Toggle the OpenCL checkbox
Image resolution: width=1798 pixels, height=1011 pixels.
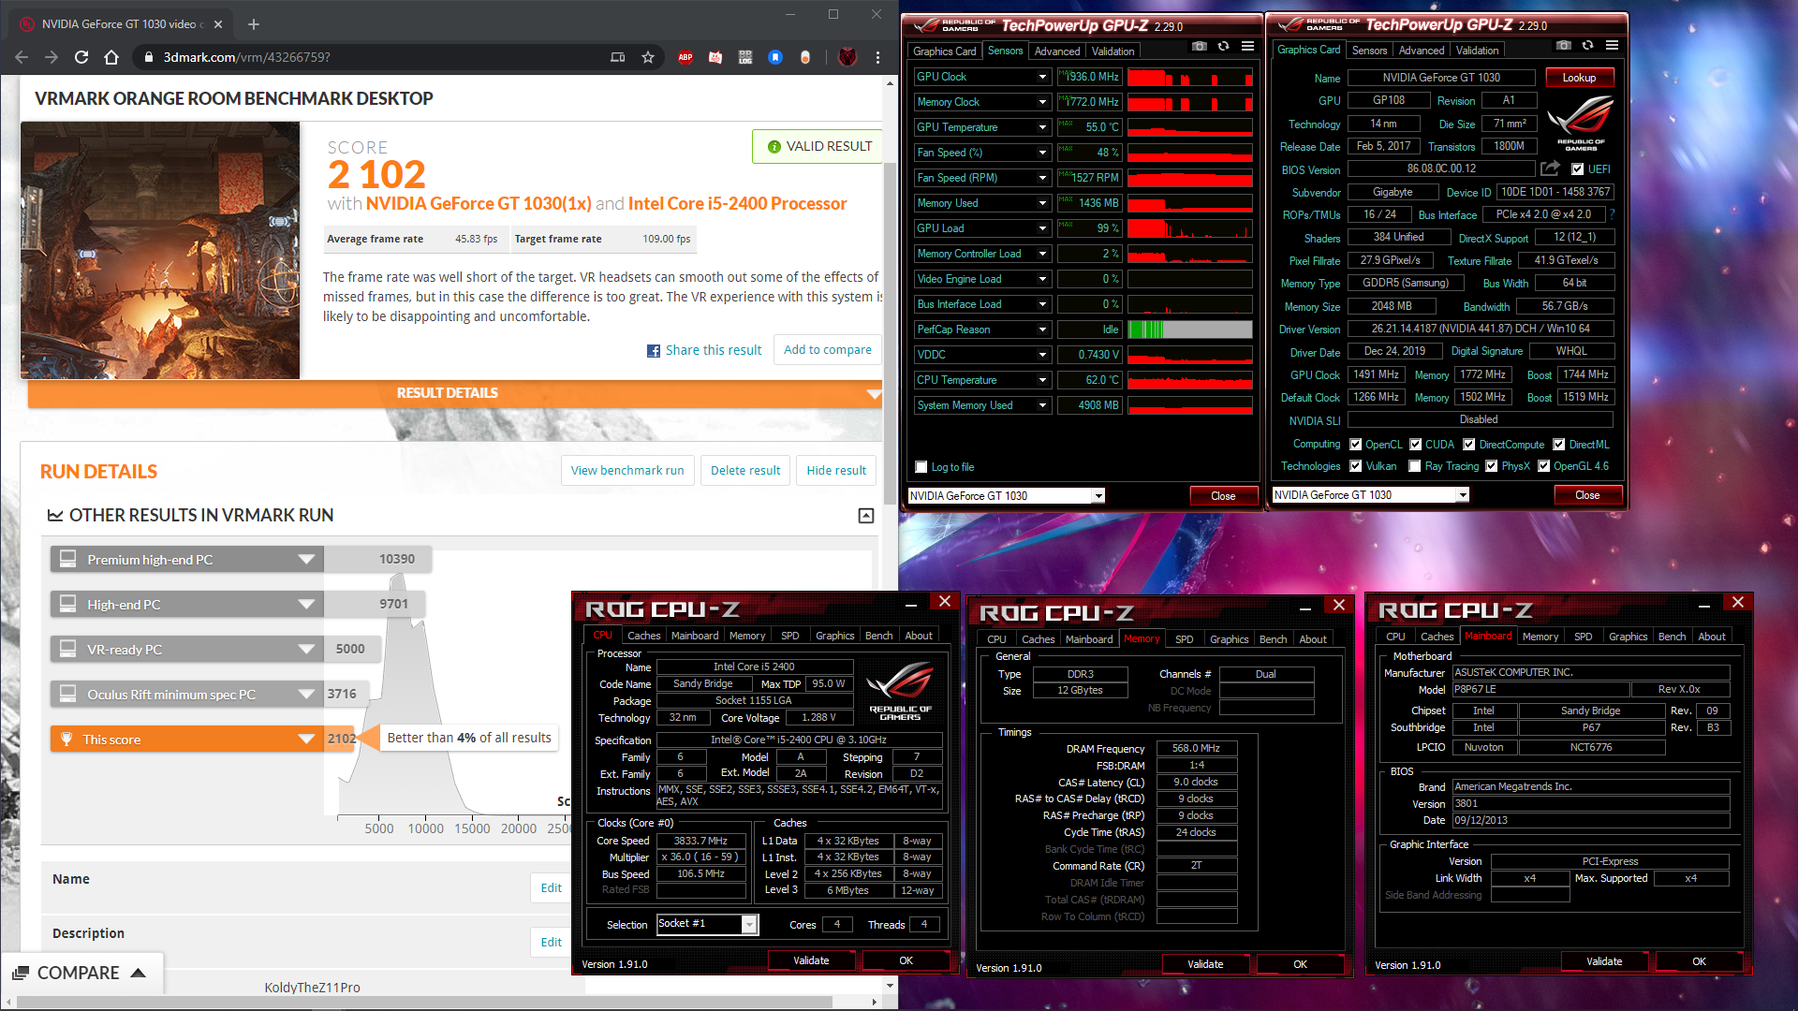(x=1356, y=445)
